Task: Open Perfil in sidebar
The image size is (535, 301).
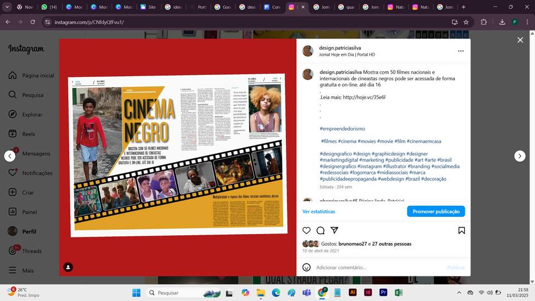Action: pos(22,231)
